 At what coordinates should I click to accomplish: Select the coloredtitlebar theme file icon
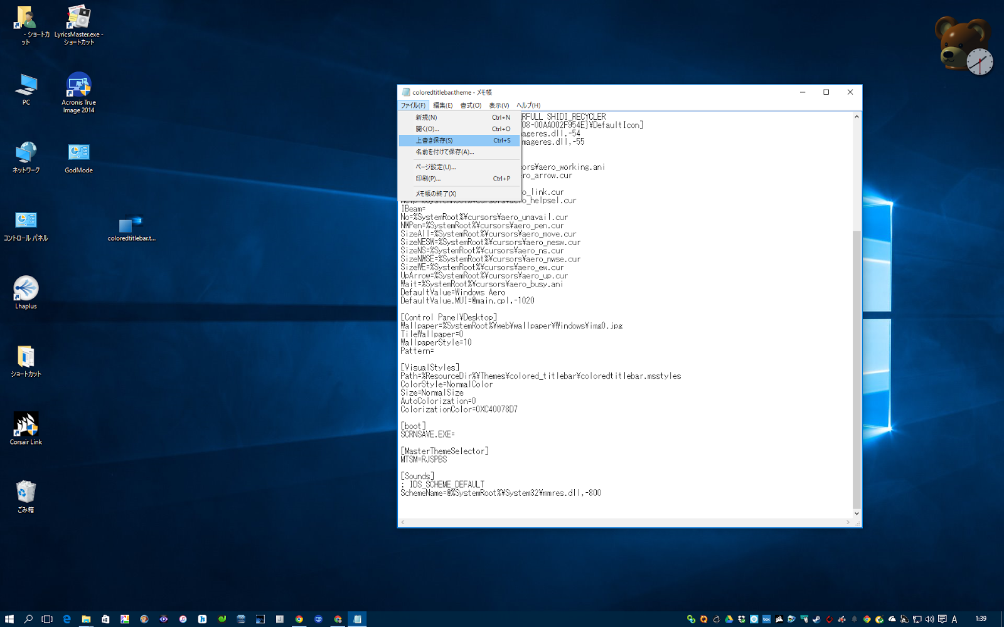pos(131,228)
